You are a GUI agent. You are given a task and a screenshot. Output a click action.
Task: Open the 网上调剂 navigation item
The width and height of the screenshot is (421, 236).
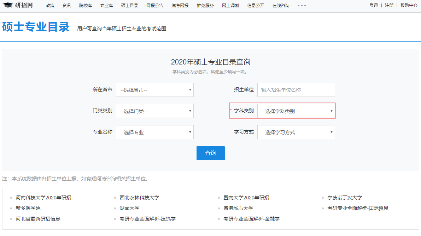coord(230,6)
